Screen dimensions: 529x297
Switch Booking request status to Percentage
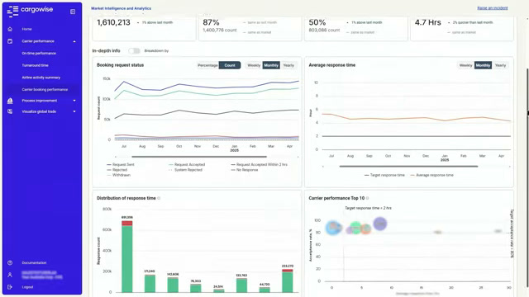point(207,65)
